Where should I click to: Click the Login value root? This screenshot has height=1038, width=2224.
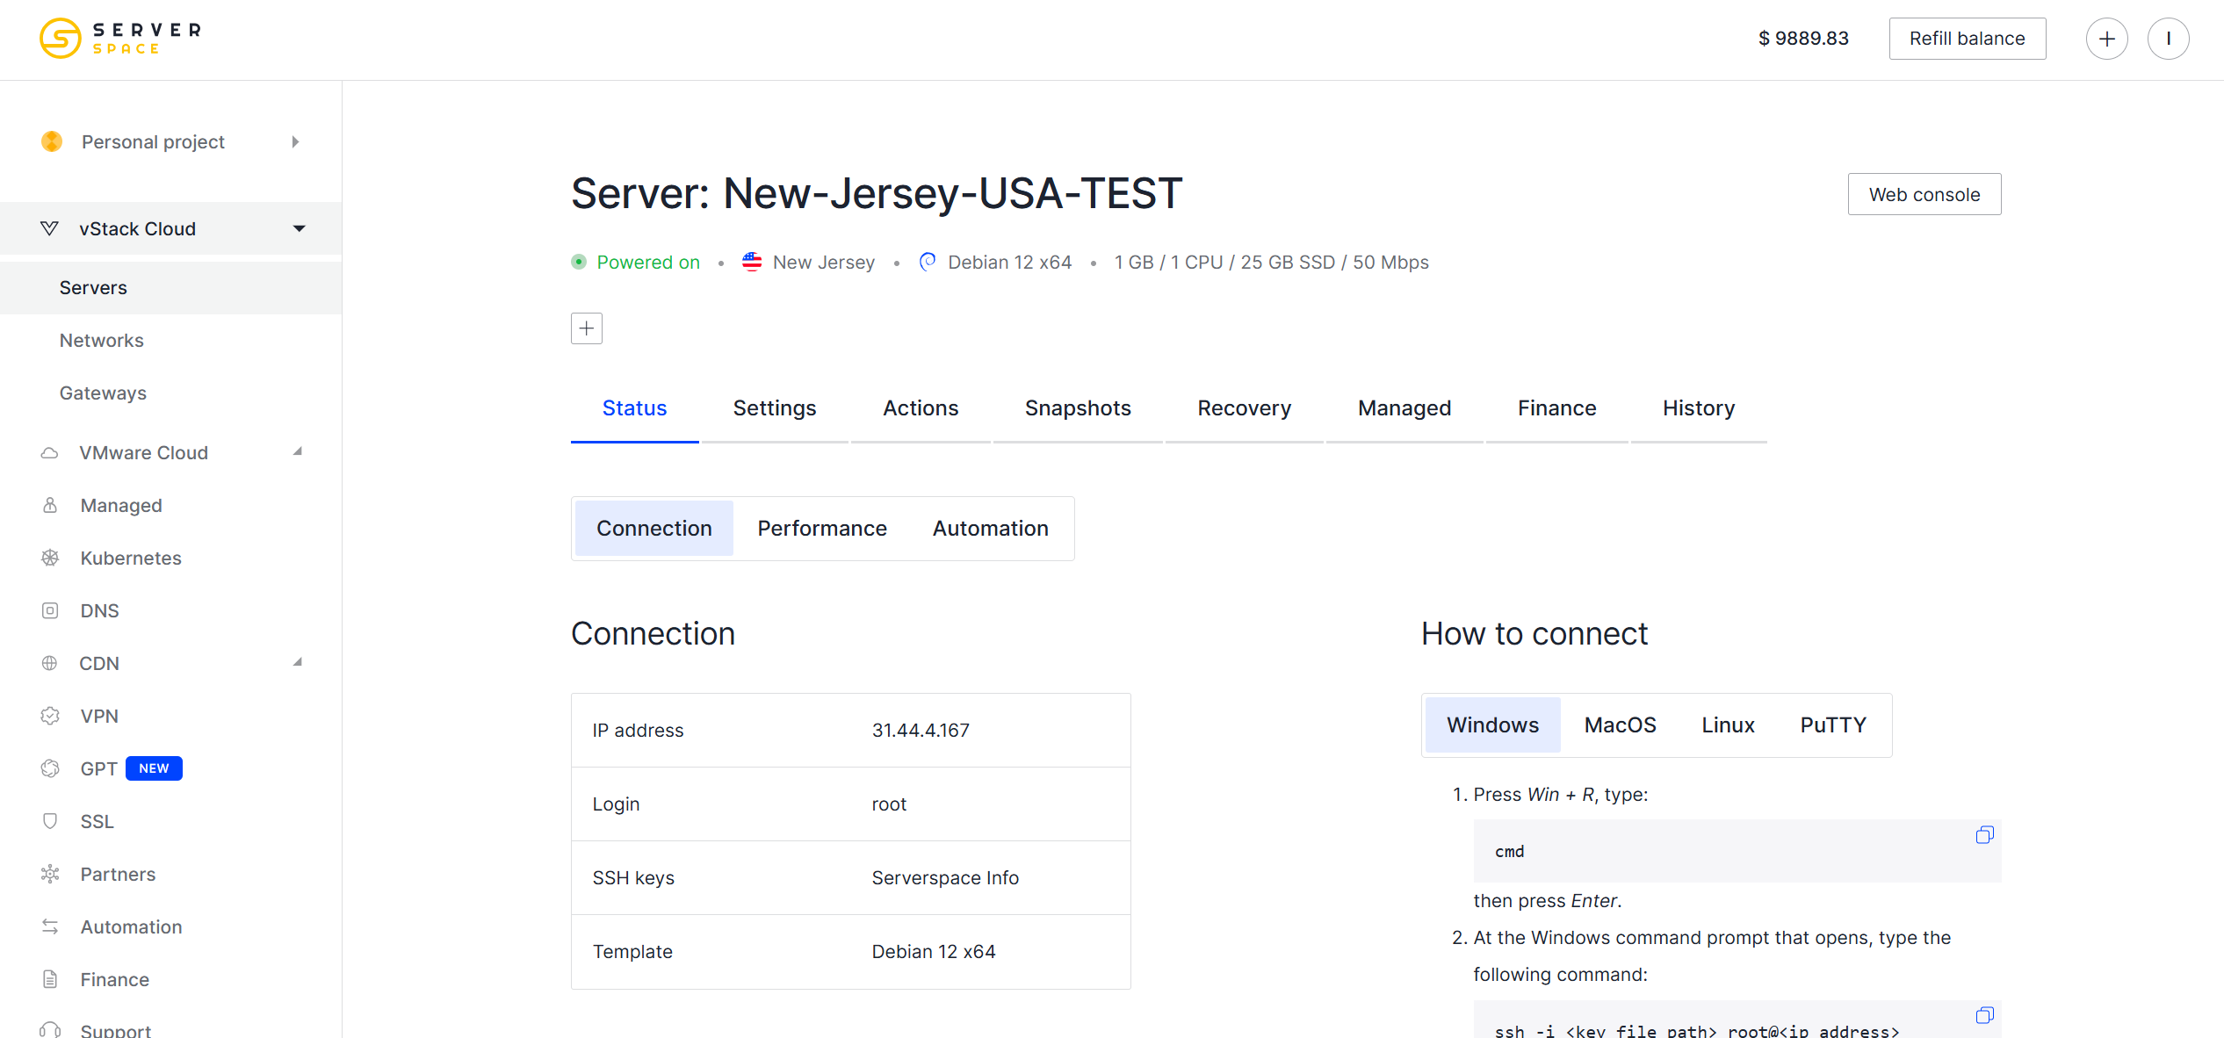[x=889, y=804]
